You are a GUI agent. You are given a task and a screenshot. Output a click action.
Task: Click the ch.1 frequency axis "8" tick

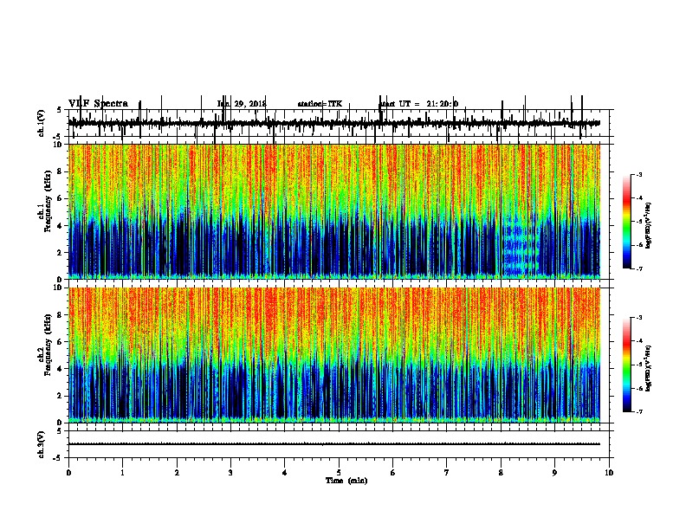click(x=61, y=171)
